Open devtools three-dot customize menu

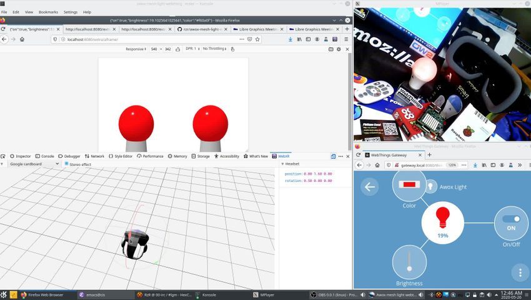coord(340,156)
